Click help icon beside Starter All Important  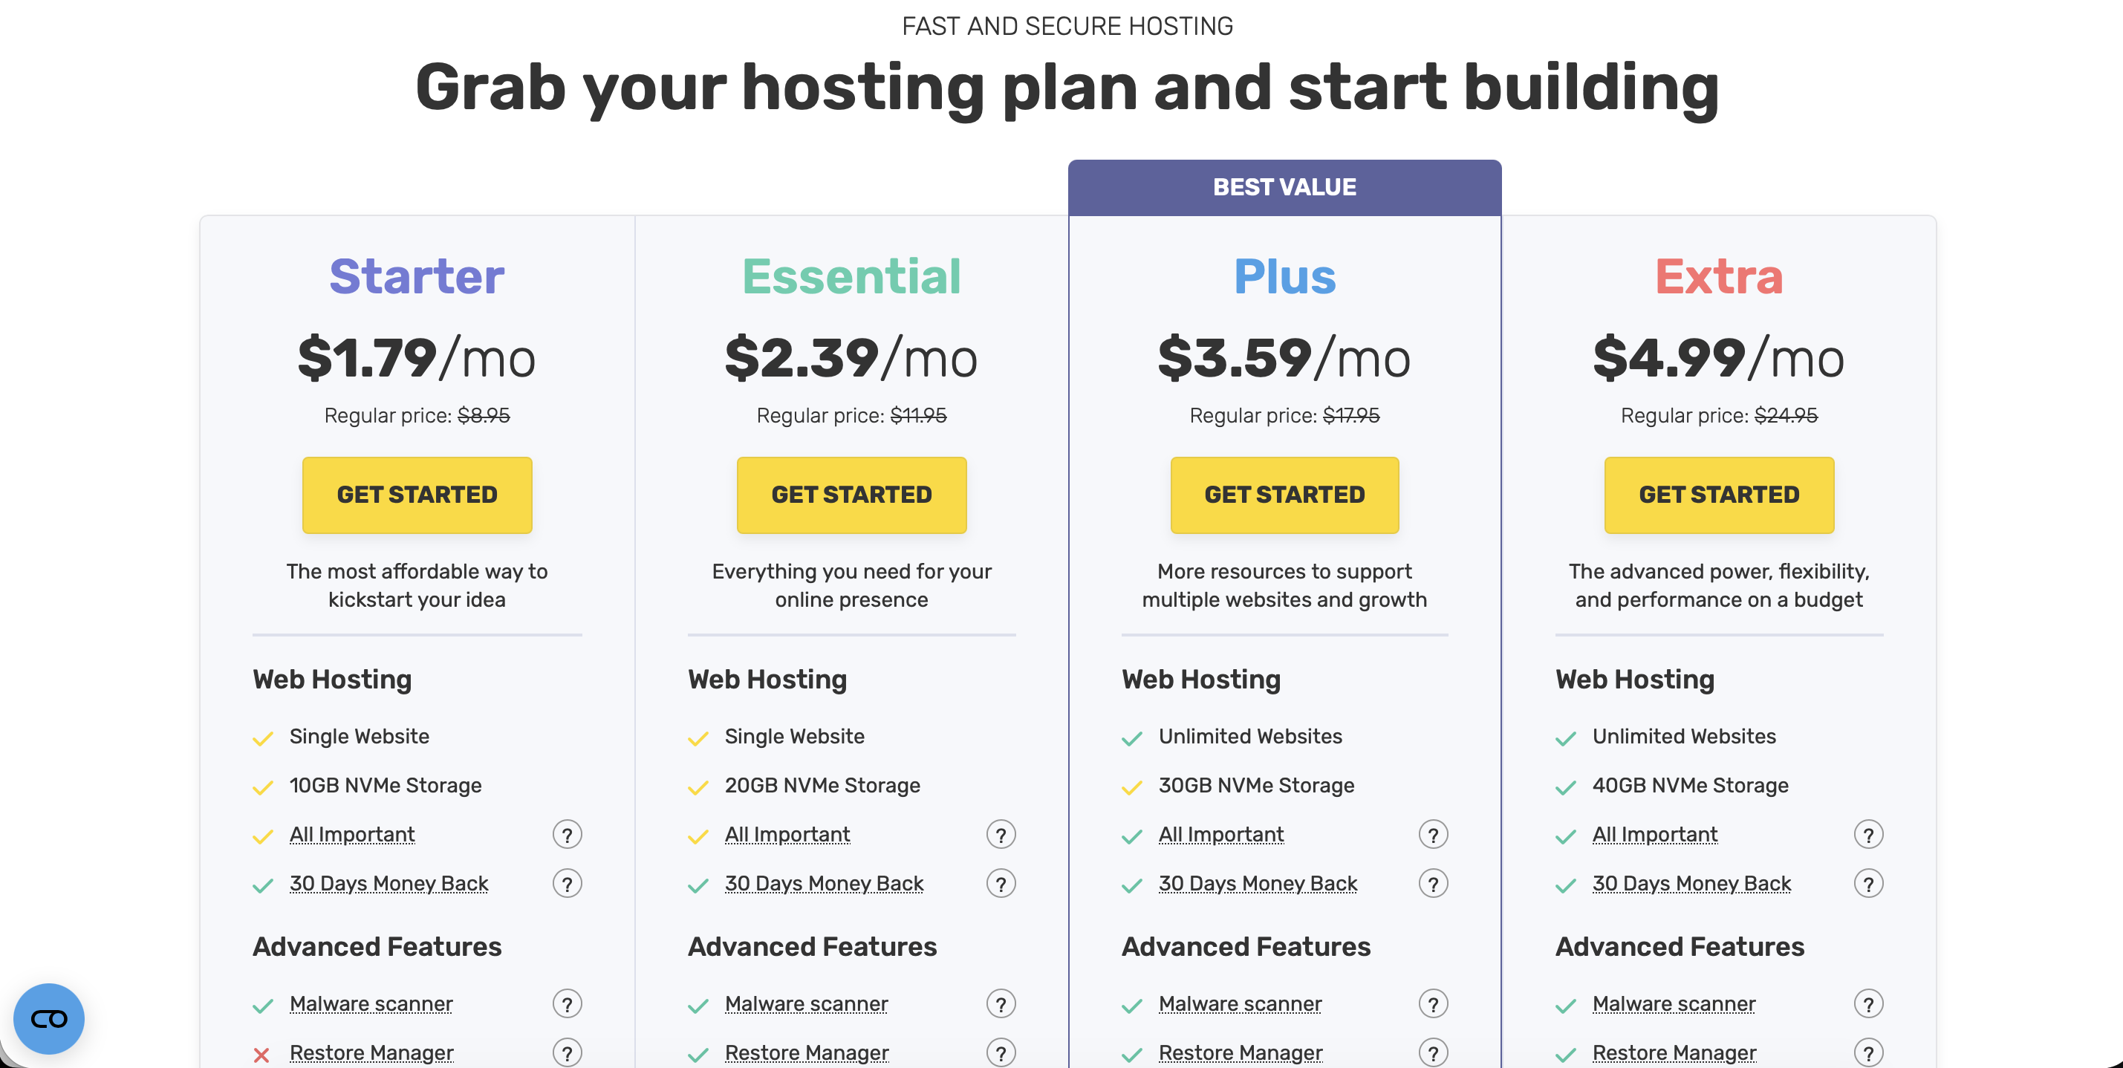567,835
